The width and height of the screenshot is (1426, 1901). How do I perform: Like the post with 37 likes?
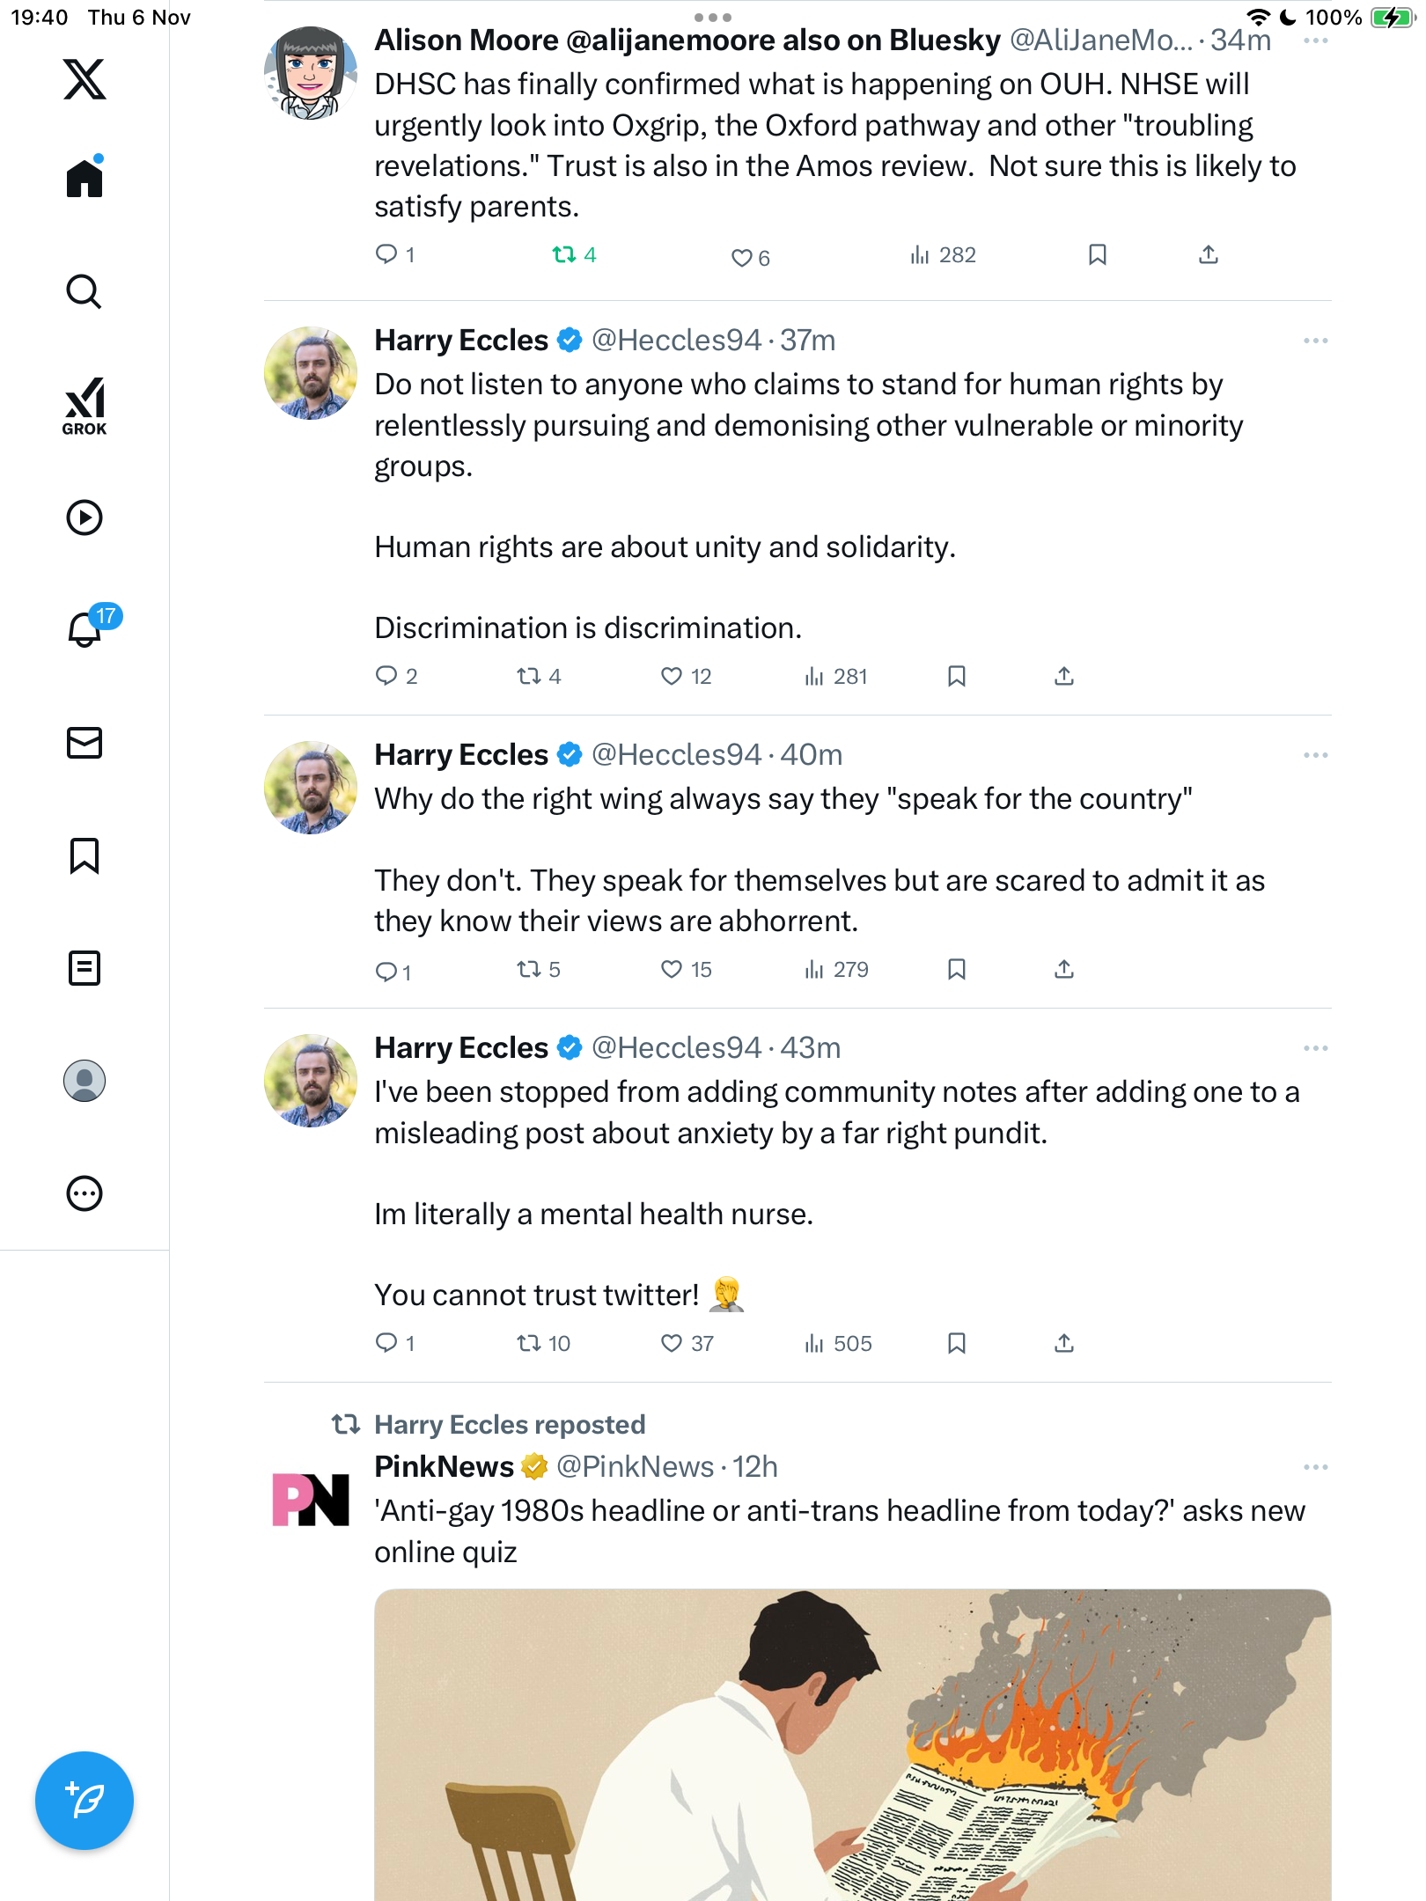click(672, 1343)
